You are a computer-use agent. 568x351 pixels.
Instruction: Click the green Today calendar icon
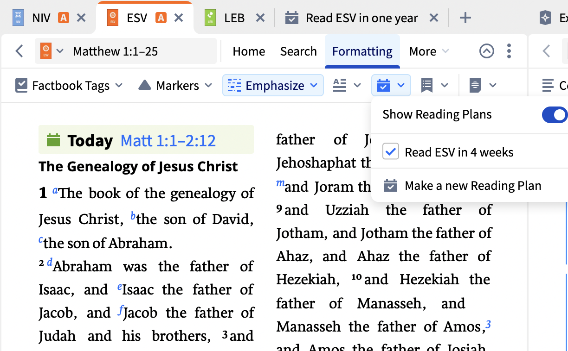coord(54,140)
